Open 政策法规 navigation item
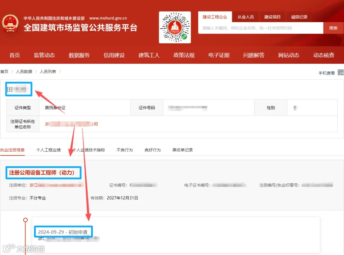 [x=184, y=55]
